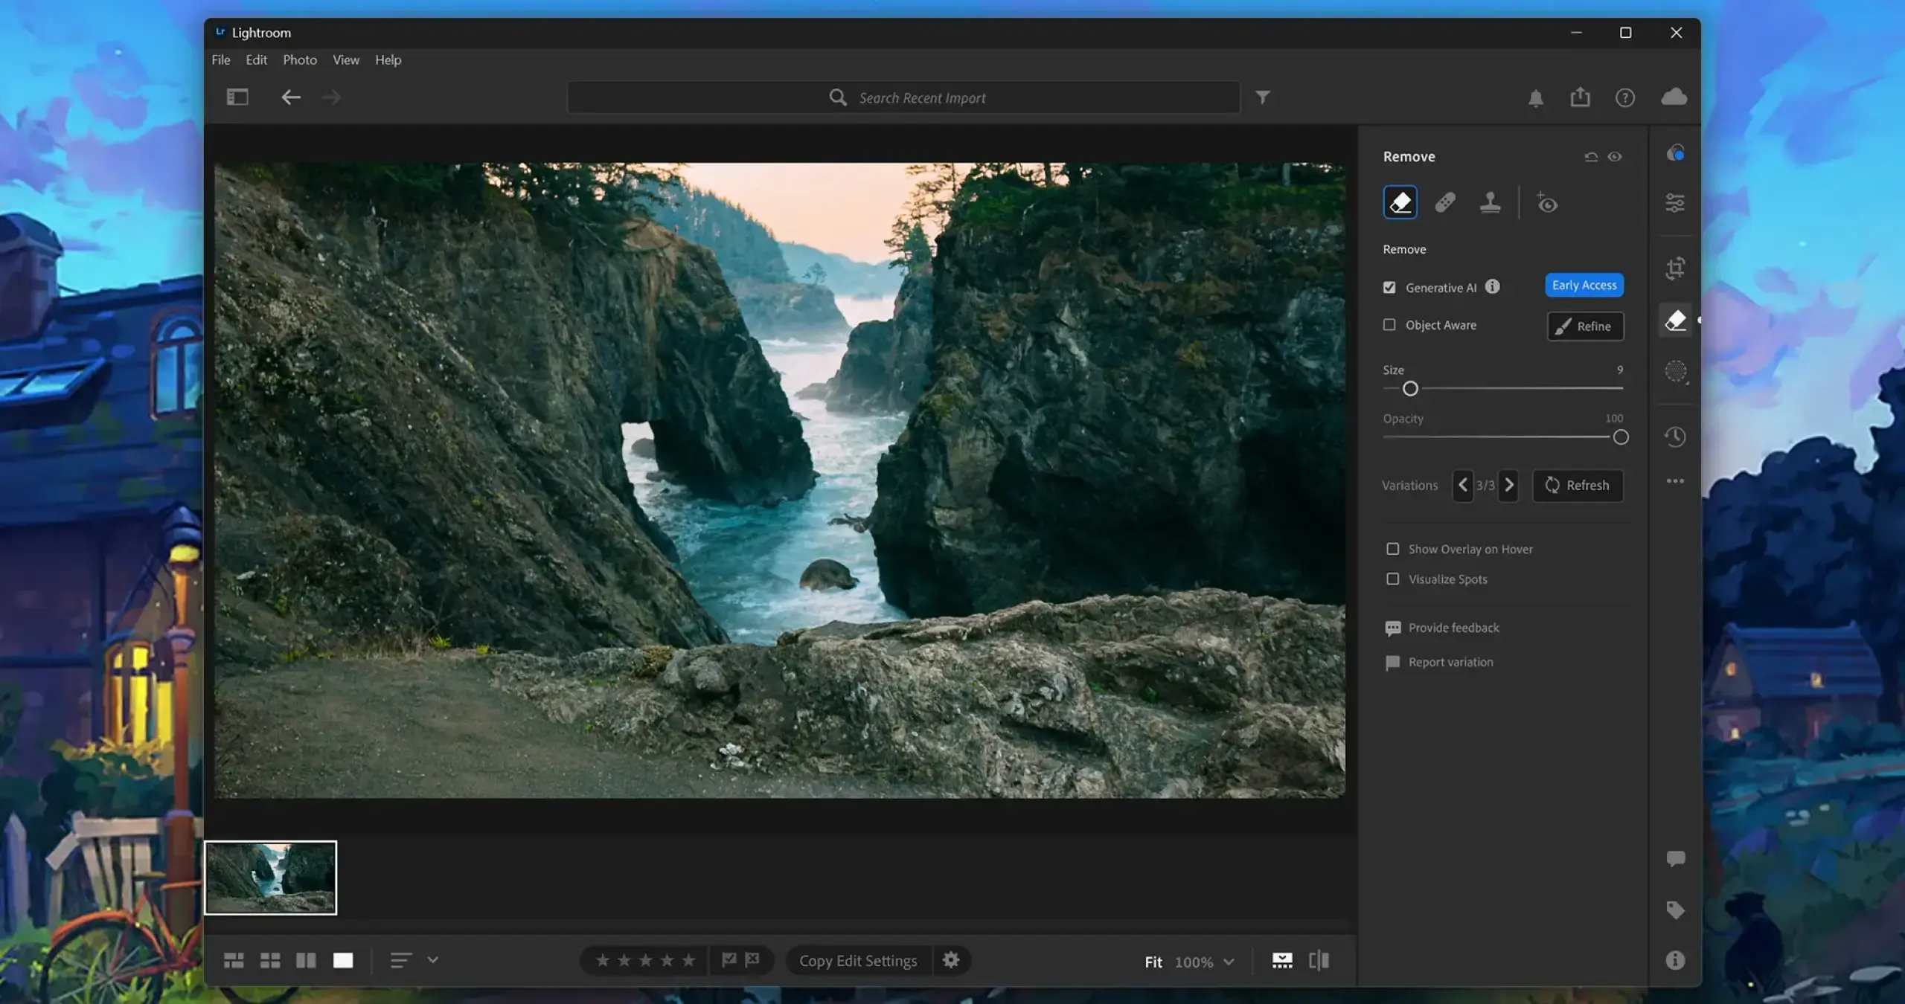Click the cloud sync status icon
The height and width of the screenshot is (1004, 1905).
(x=1674, y=97)
